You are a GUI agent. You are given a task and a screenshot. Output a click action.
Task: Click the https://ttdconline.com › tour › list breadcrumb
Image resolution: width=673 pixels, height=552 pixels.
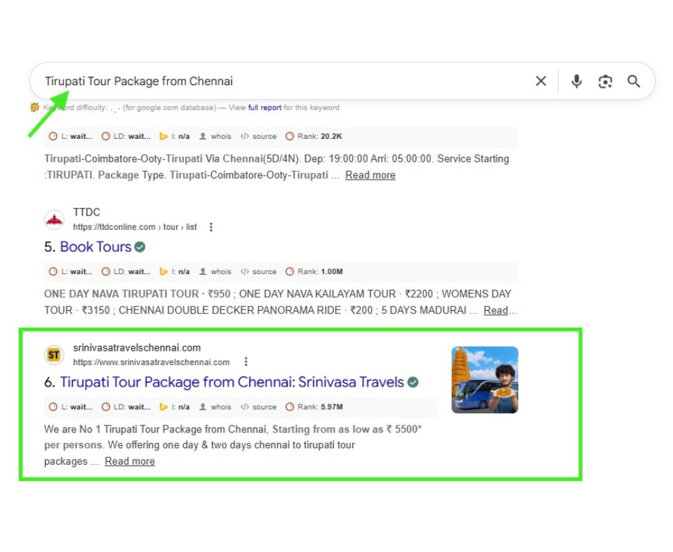(135, 227)
